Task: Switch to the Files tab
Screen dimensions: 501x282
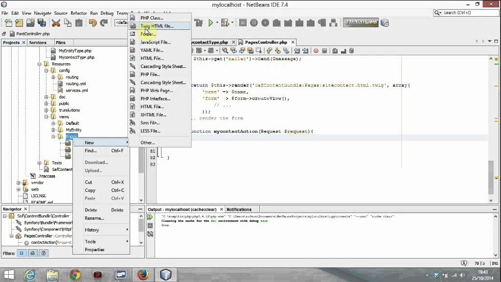Action: pyautogui.click(x=60, y=43)
